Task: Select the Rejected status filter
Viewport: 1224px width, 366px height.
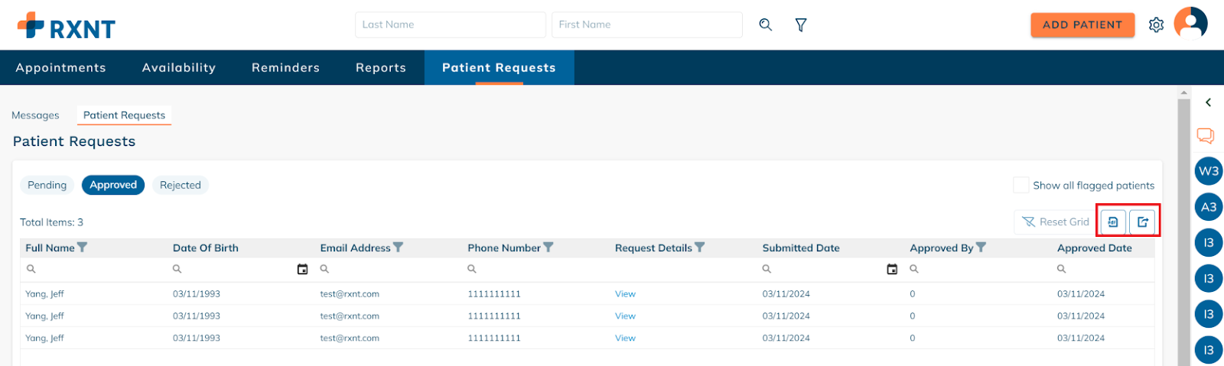Action: [181, 185]
